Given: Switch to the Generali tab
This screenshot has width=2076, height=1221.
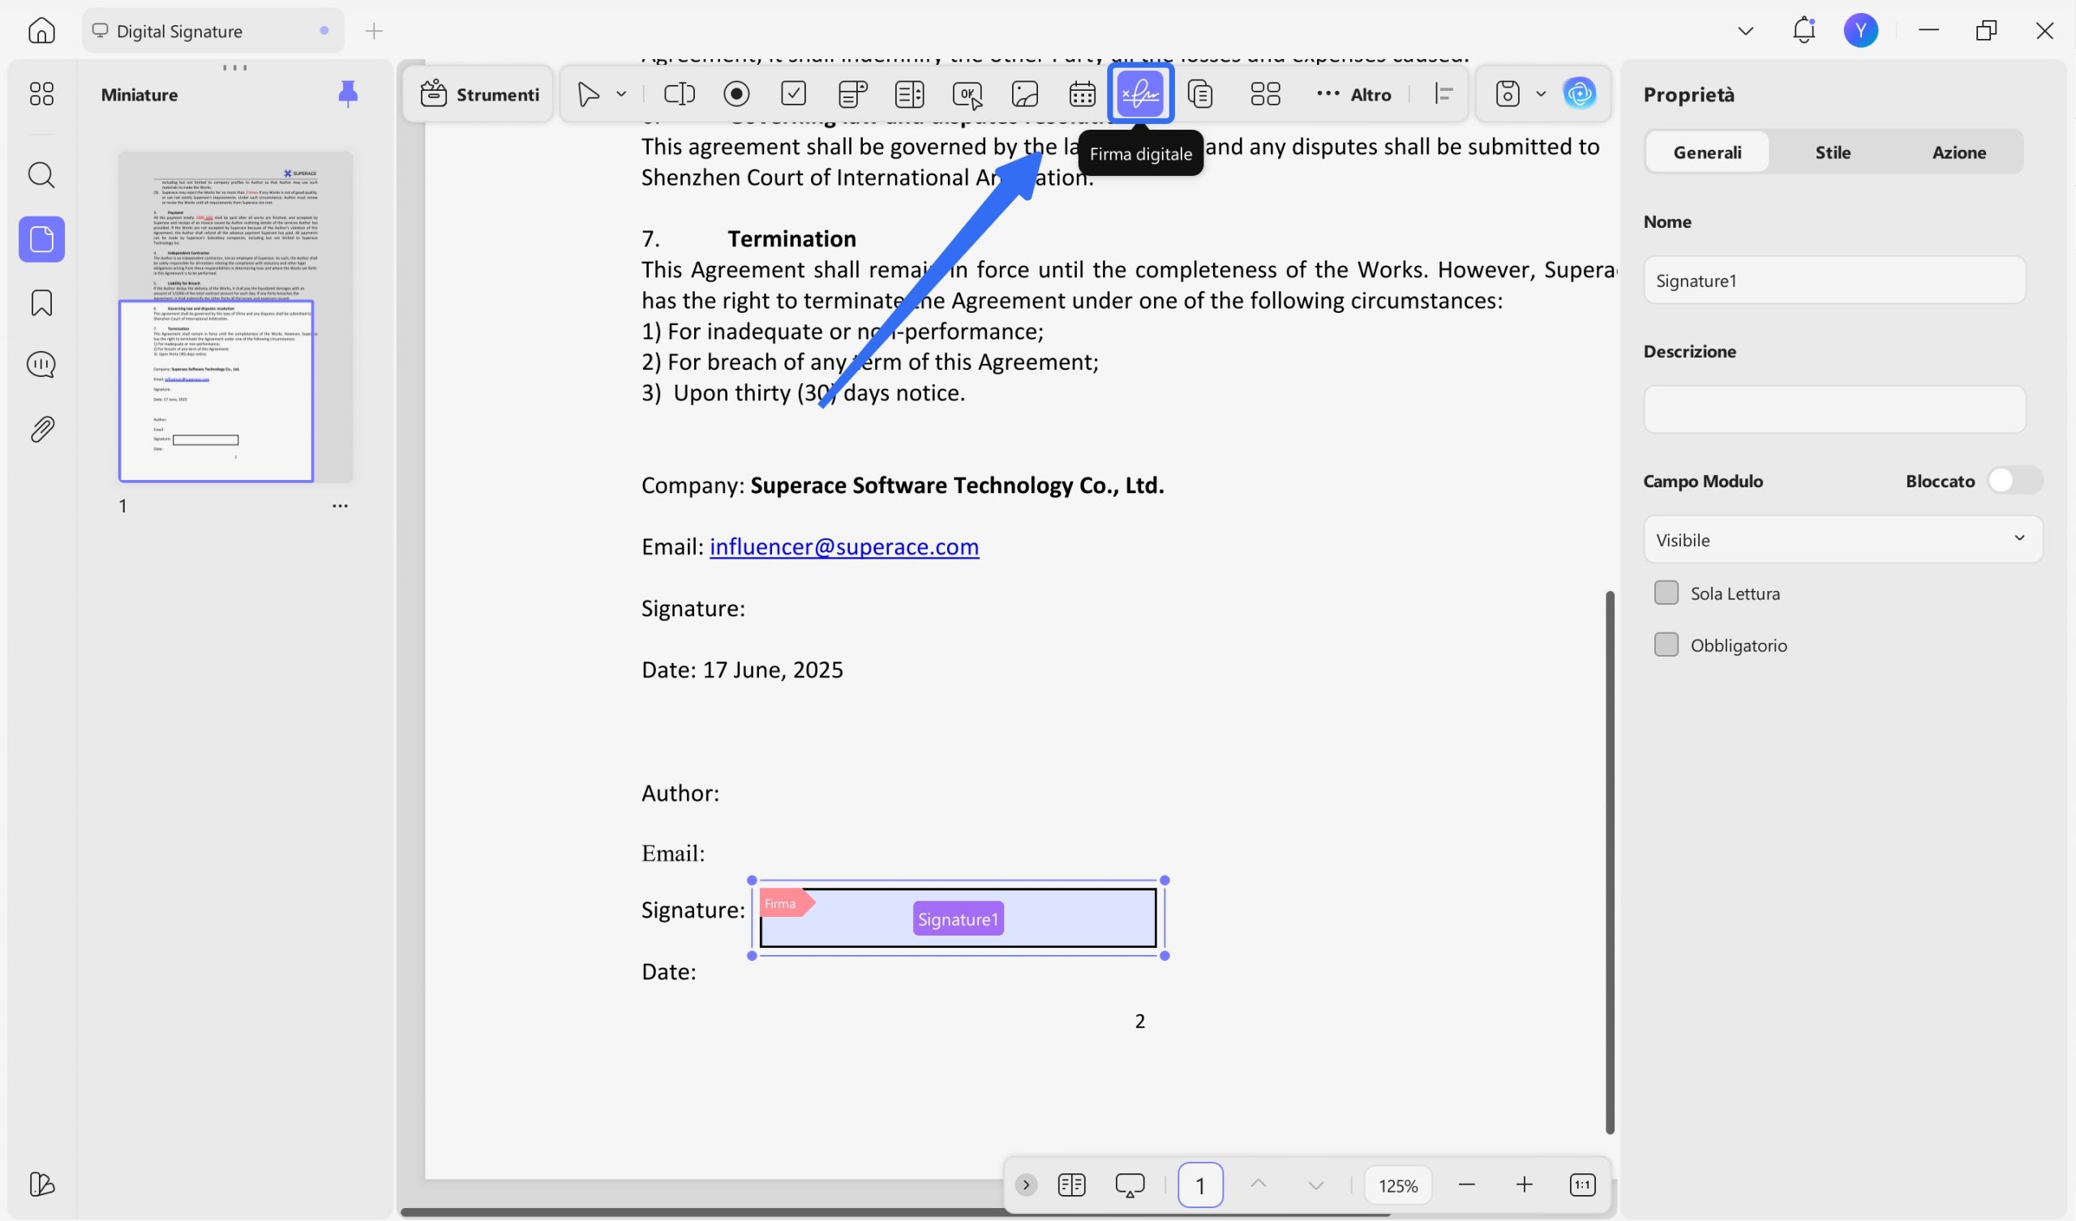Looking at the screenshot, I should pyautogui.click(x=1707, y=152).
